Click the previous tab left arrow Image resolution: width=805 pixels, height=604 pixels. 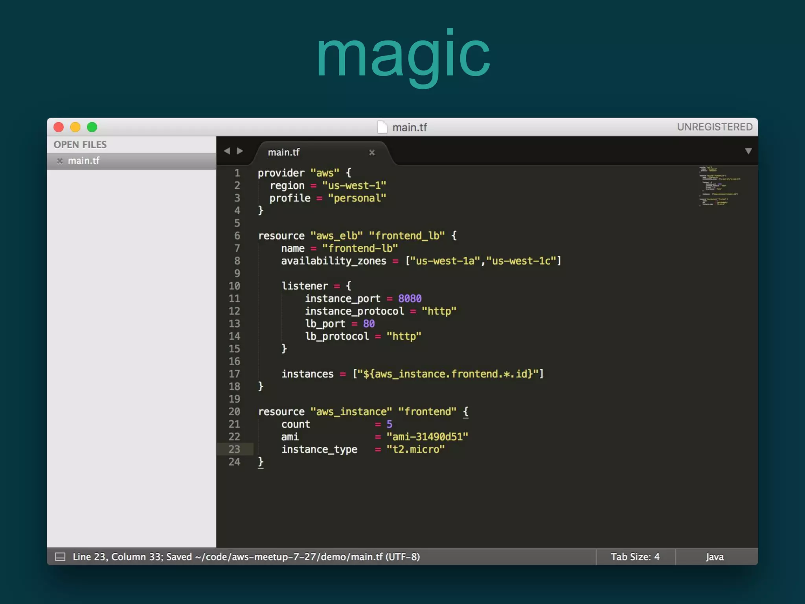click(x=227, y=151)
